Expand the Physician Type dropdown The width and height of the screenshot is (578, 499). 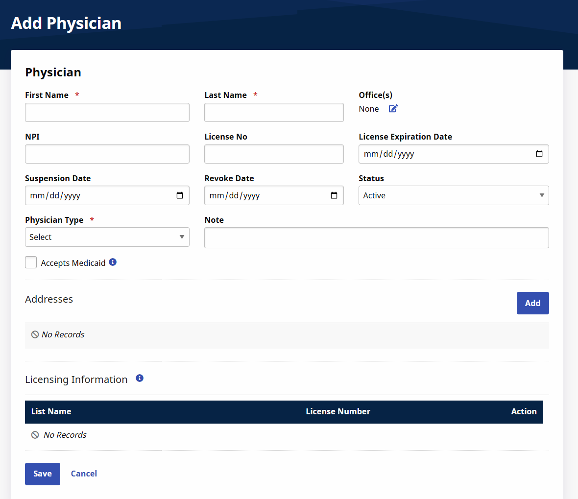click(107, 237)
